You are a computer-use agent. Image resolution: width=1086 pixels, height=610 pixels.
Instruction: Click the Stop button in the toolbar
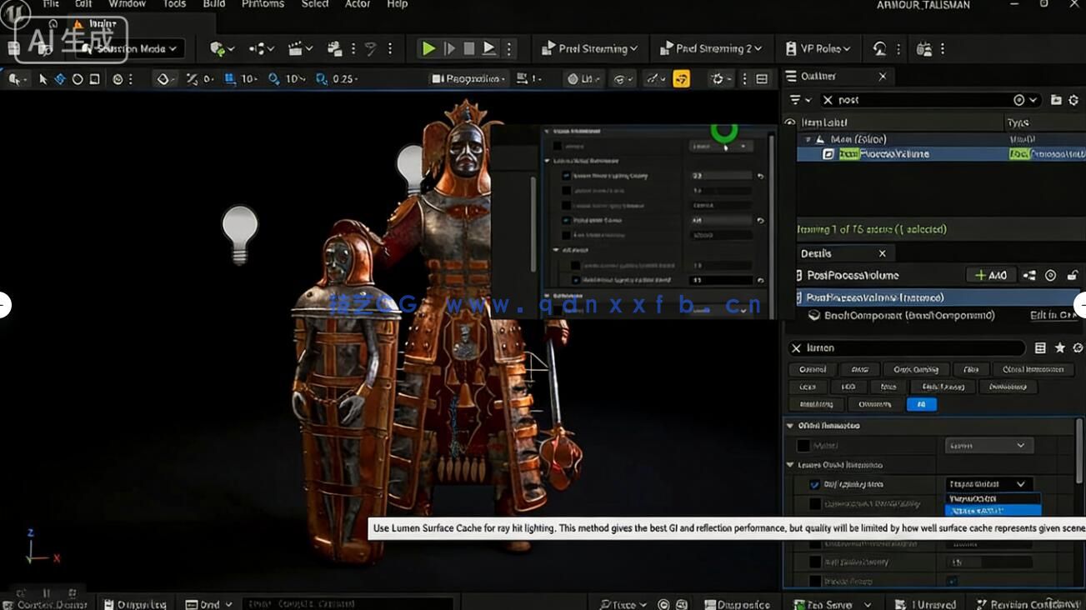click(x=468, y=48)
